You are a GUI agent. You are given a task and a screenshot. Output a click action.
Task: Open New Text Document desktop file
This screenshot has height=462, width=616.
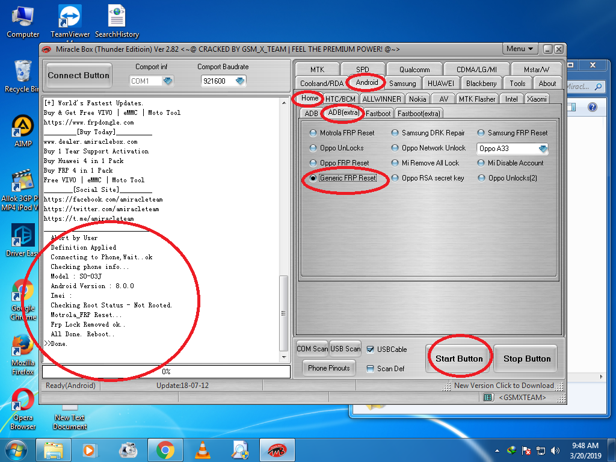tap(70, 419)
